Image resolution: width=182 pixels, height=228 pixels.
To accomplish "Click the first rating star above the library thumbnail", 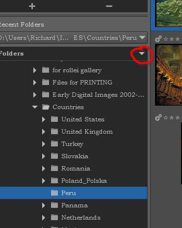I will pyautogui.click(x=166, y=39).
